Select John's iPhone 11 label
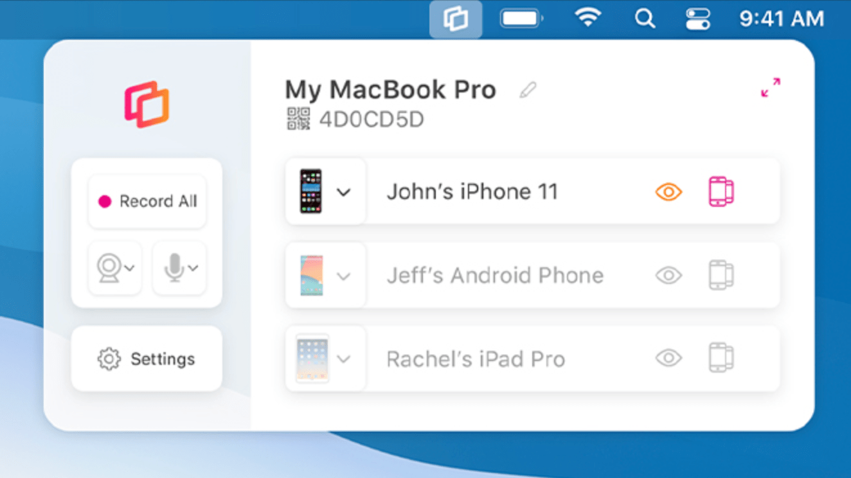 pyautogui.click(x=472, y=191)
